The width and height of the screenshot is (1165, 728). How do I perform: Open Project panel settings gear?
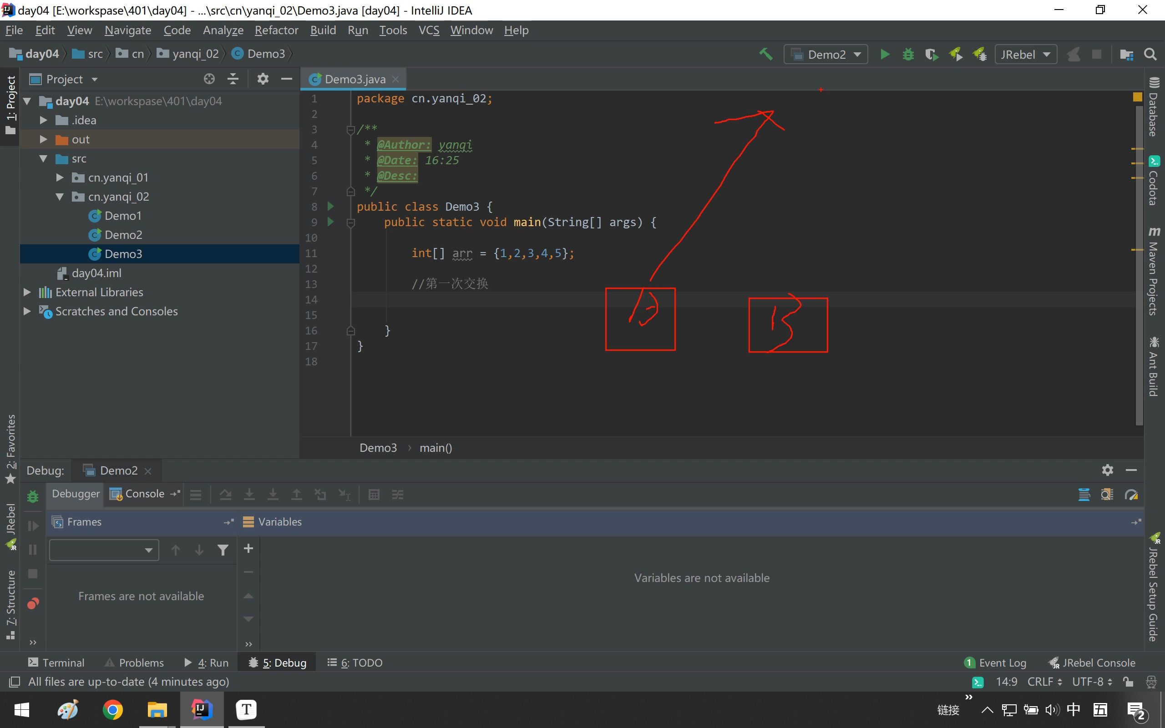(263, 79)
